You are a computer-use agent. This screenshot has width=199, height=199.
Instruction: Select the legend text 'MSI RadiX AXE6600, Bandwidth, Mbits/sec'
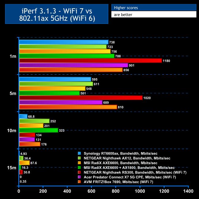coord(120,163)
